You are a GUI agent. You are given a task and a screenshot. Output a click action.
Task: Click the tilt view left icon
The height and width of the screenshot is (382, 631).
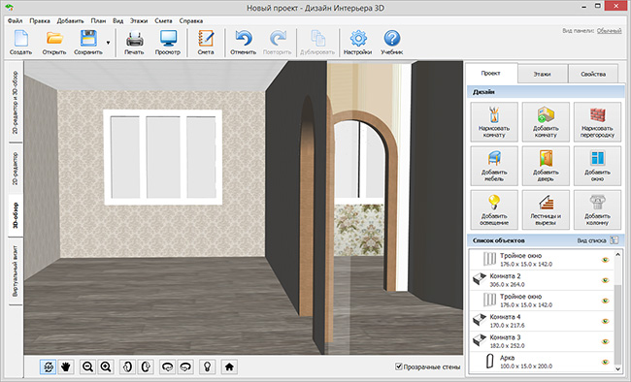[x=127, y=366]
